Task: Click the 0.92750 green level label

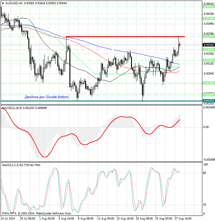Action: pos(209,83)
